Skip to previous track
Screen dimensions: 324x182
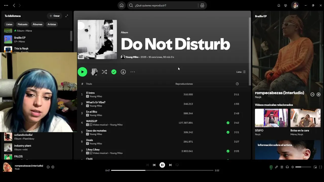pos(154,165)
